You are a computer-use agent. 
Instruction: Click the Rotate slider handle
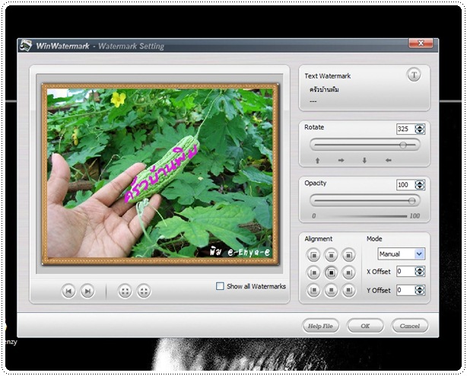tap(403, 145)
